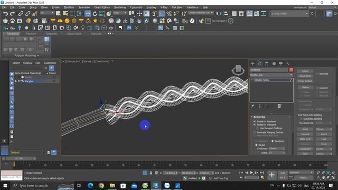Toggle the 3D Snaps button
Viewport: 338px width, 190px height.
point(155,14)
